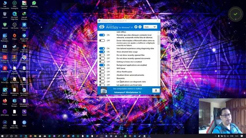Click the AntiSpy crossed-eye logo
Screen dimensions: 246x138
pos(101,27)
